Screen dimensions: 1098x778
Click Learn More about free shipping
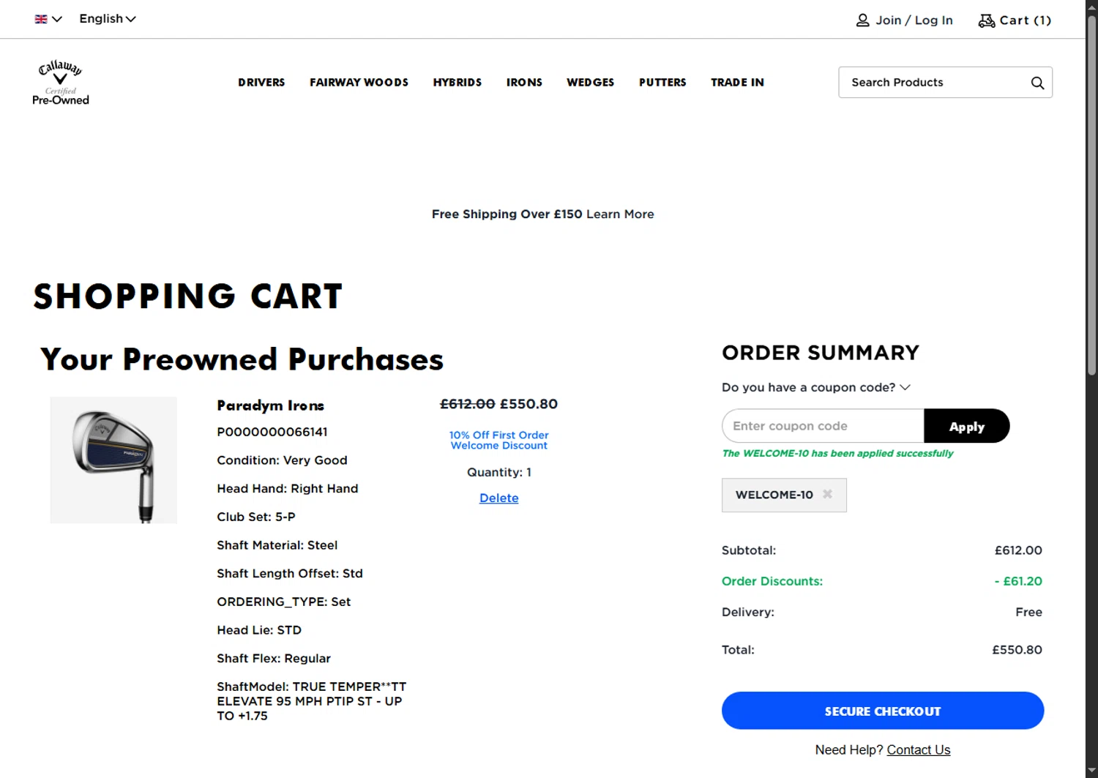(x=620, y=214)
